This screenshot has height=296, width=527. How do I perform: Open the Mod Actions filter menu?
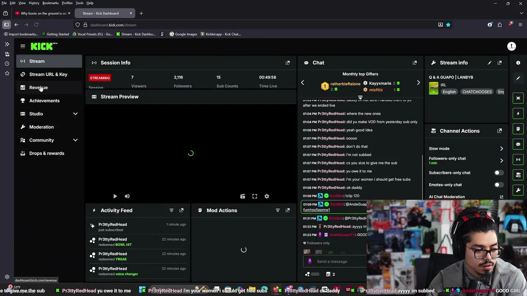[277, 210]
